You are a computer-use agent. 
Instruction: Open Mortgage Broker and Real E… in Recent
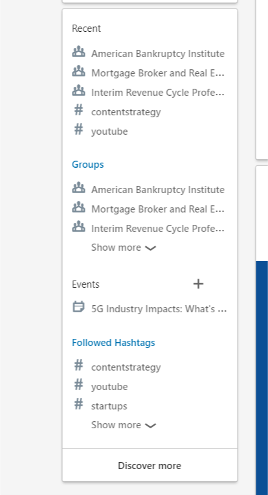tap(158, 73)
